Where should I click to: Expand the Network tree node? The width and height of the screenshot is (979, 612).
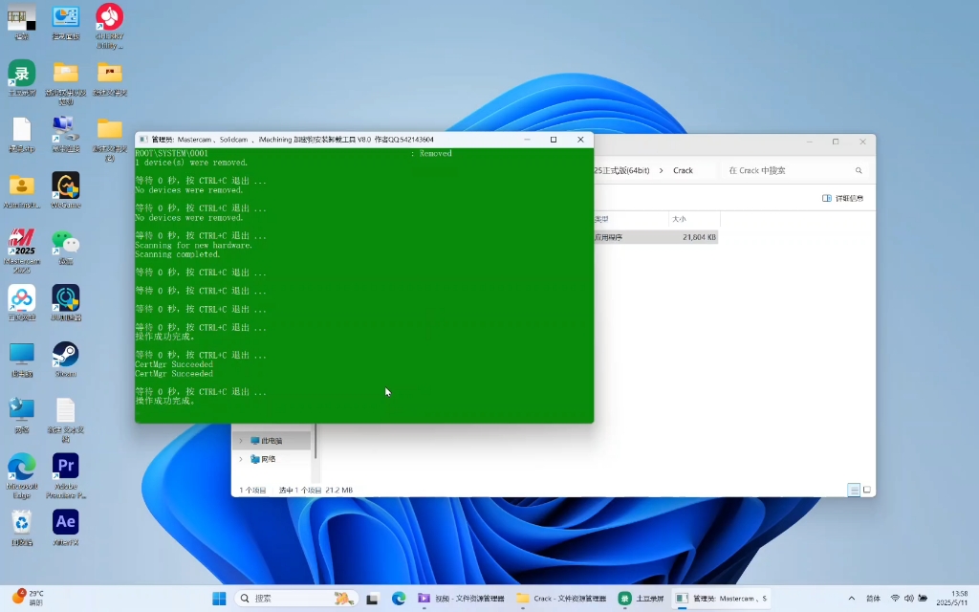tap(241, 459)
